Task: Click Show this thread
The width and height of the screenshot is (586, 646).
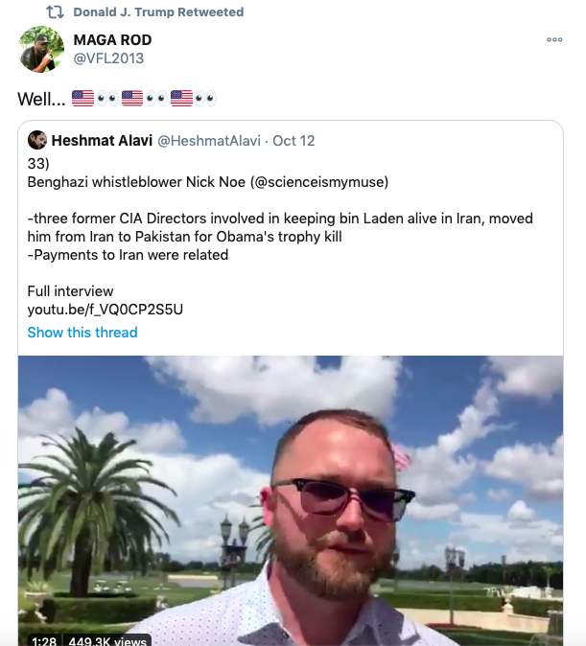Action: coord(82,332)
